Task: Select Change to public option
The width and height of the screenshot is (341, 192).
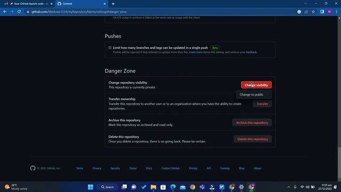Action: (x=254, y=94)
